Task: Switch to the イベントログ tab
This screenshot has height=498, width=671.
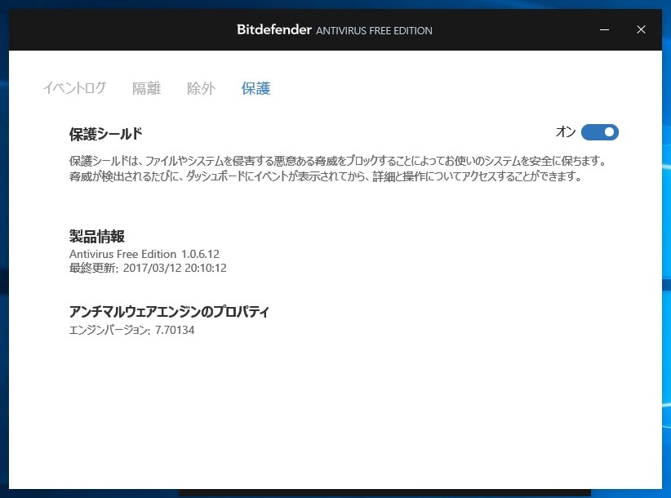Action: [x=74, y=88]
